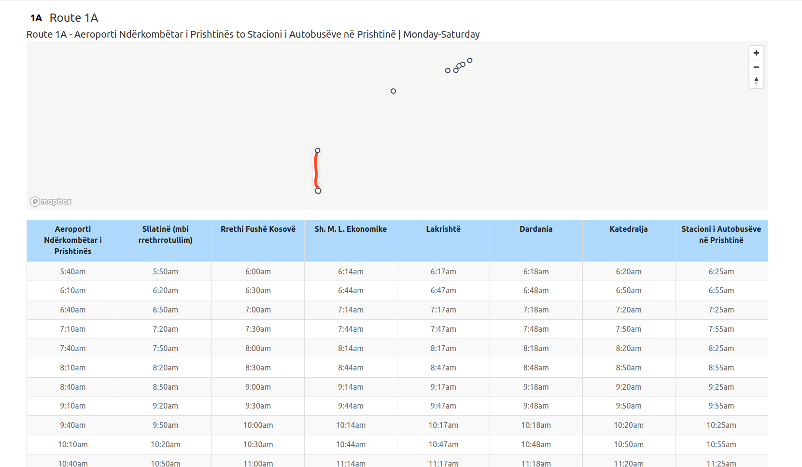Image resolution: width=802 pixels, height=467 pixels.
Task: Click 6:44am in Sh. M. L. Ekonomike column
Action: coord(351,291)
